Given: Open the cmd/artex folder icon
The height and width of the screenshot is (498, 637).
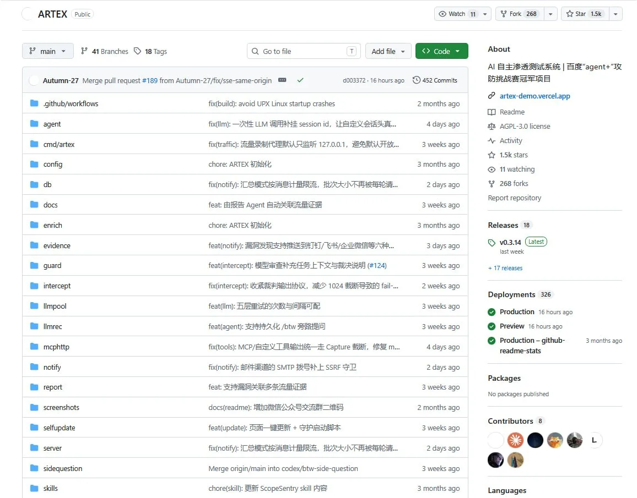Looking at the screenshot, I should tap(34, 144).
